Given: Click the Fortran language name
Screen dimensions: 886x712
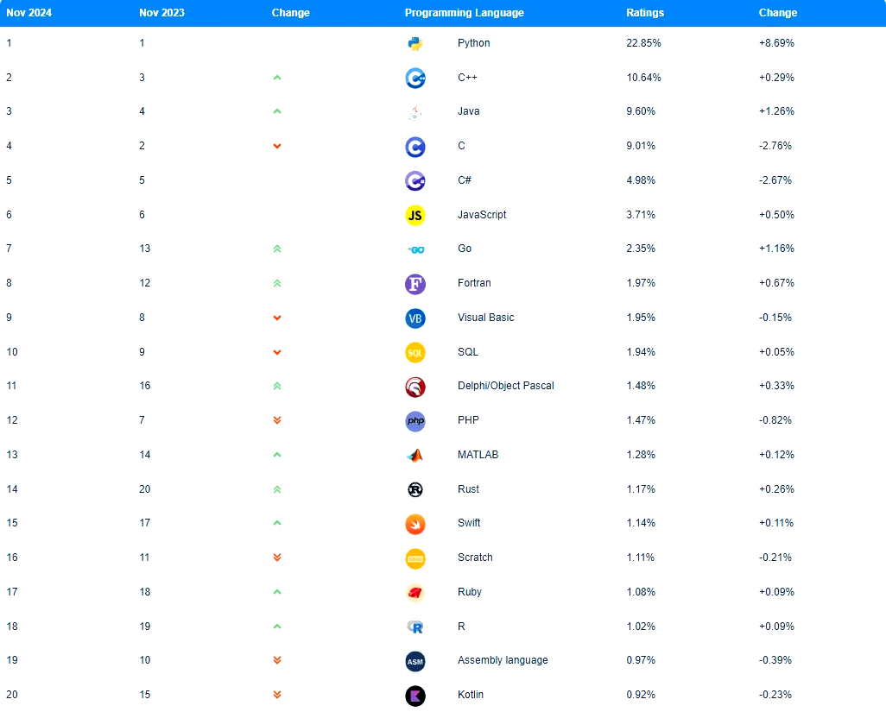Looking at the screenshot, I should click(x=474, y=283).
